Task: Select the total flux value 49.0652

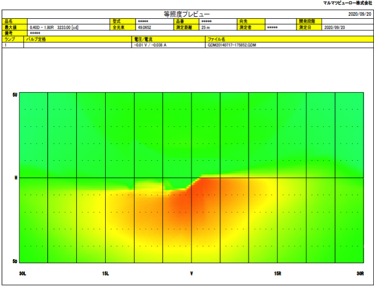Action: click(x=144, y=27)
